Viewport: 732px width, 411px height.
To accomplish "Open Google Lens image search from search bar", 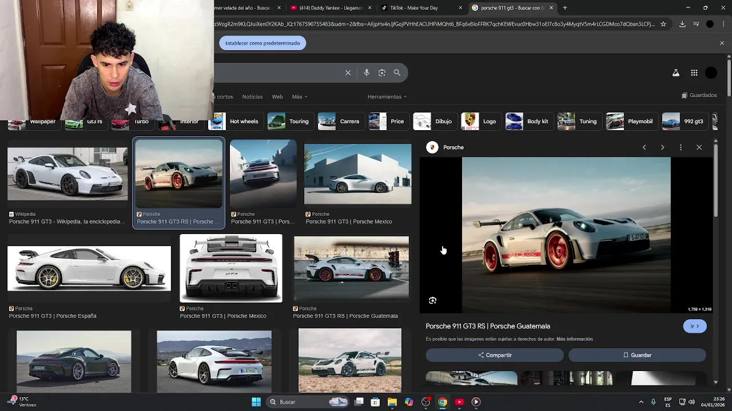I will point(382,72).
